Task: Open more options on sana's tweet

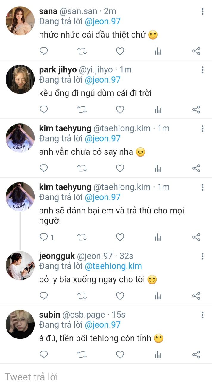Action: coord(202,12)
